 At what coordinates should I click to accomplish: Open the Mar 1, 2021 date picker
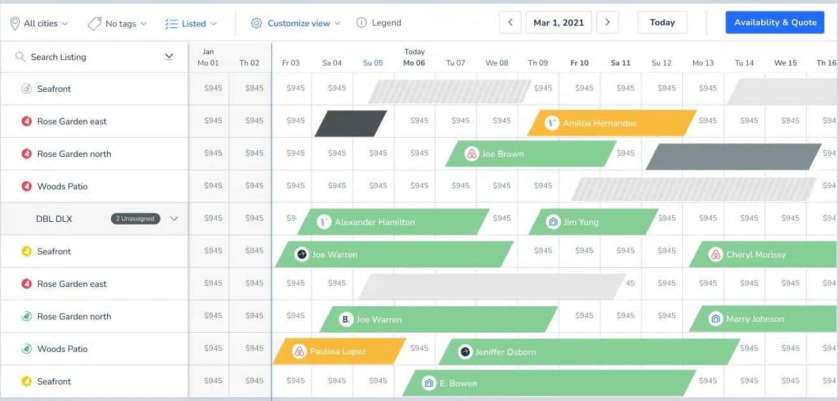[559, 22]
